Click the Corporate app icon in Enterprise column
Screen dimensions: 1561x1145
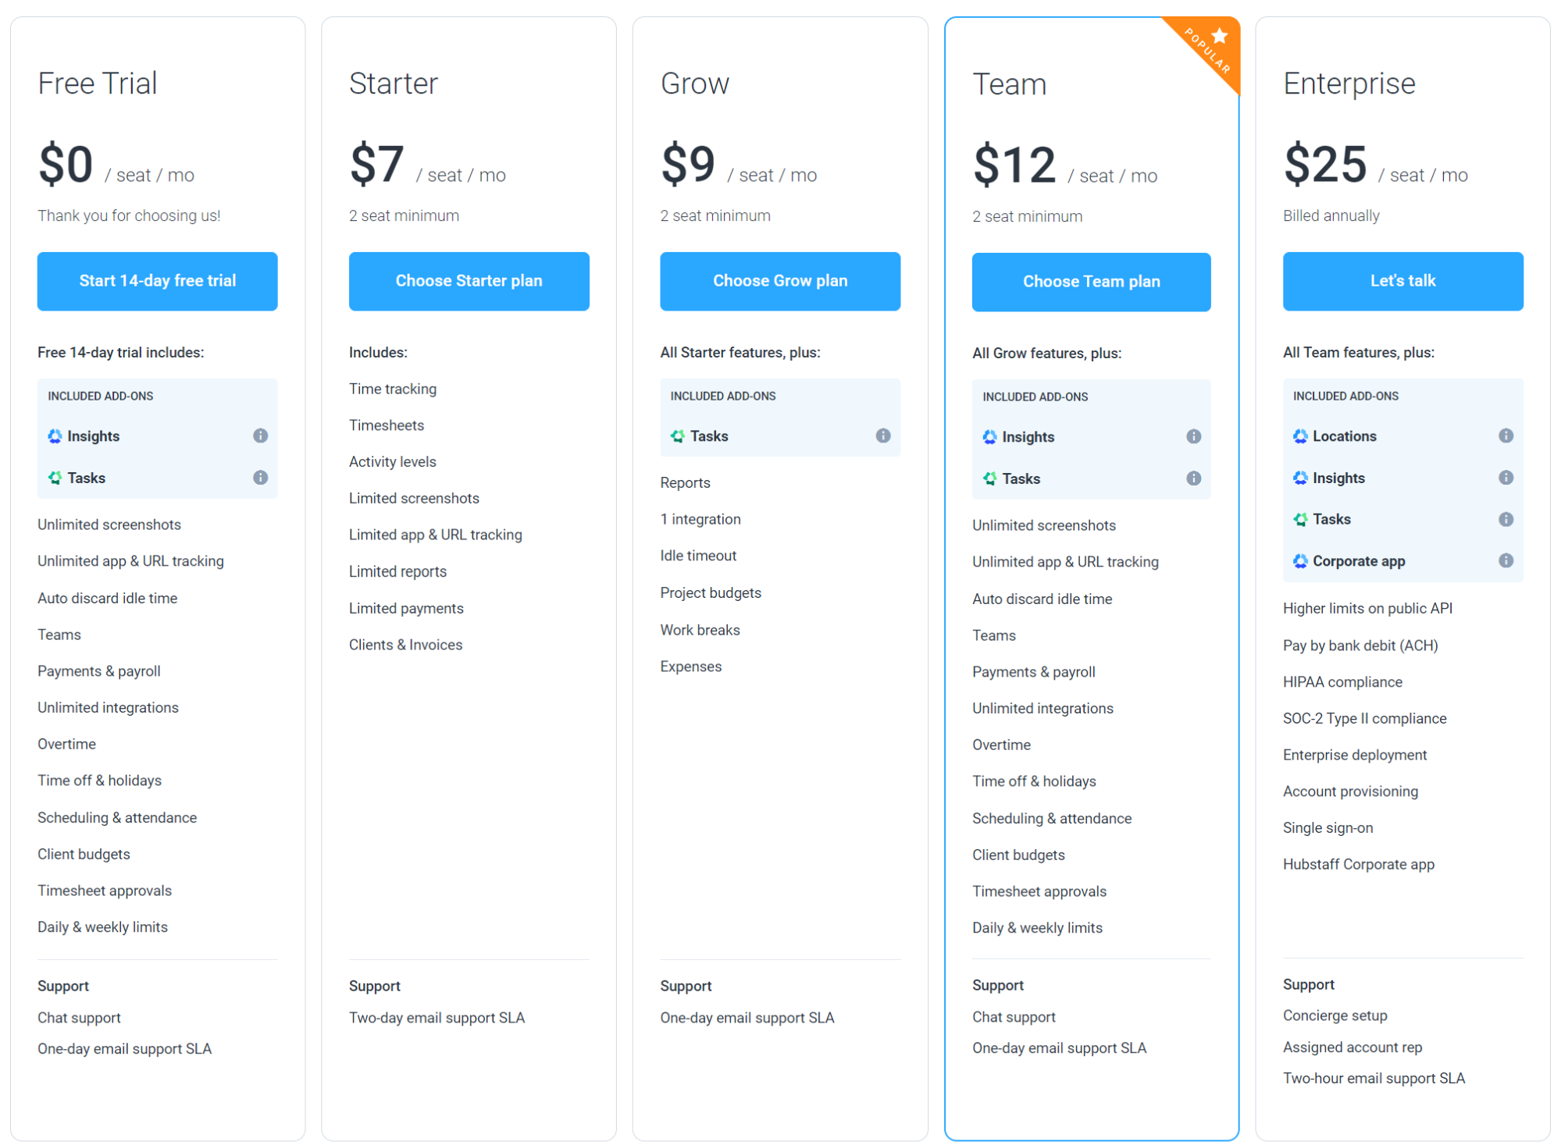1300,560
